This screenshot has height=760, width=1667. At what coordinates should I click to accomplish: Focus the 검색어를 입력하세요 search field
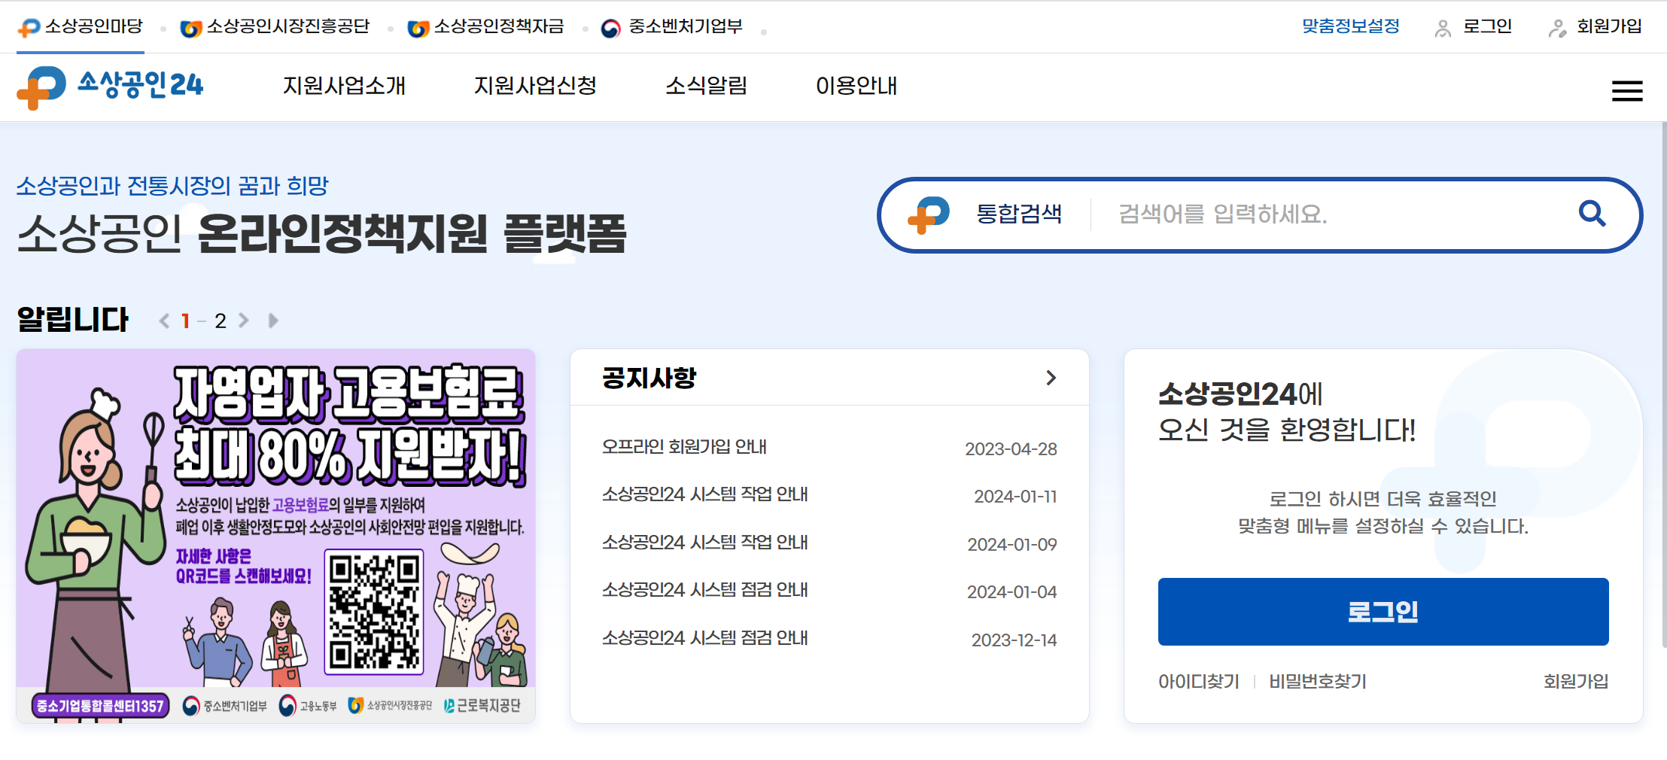pos(1332,214)
